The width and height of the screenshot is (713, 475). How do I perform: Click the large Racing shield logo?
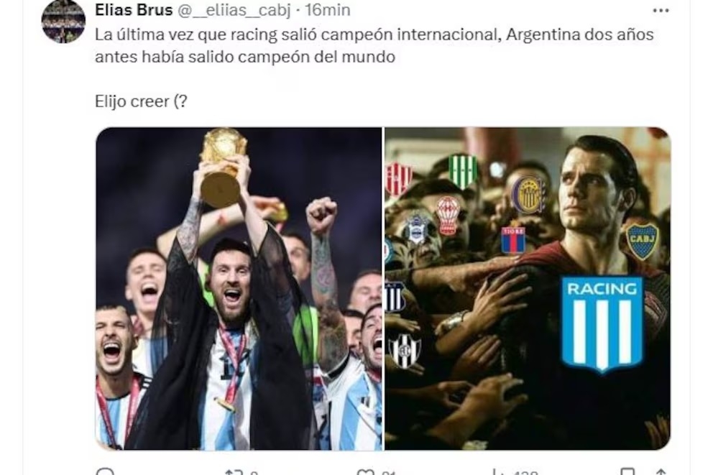pos(602,323)
